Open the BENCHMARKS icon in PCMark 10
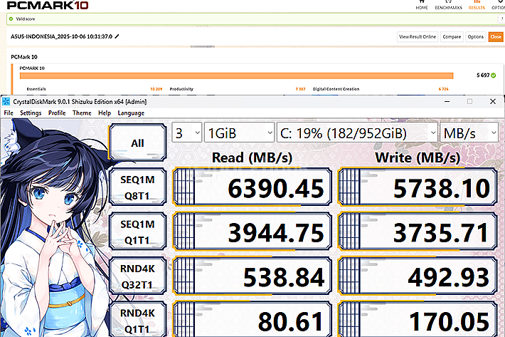 pos(448,5)
